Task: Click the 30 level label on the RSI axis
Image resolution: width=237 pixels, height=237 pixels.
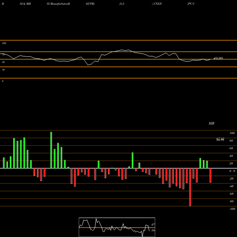Action: (3, 70)
